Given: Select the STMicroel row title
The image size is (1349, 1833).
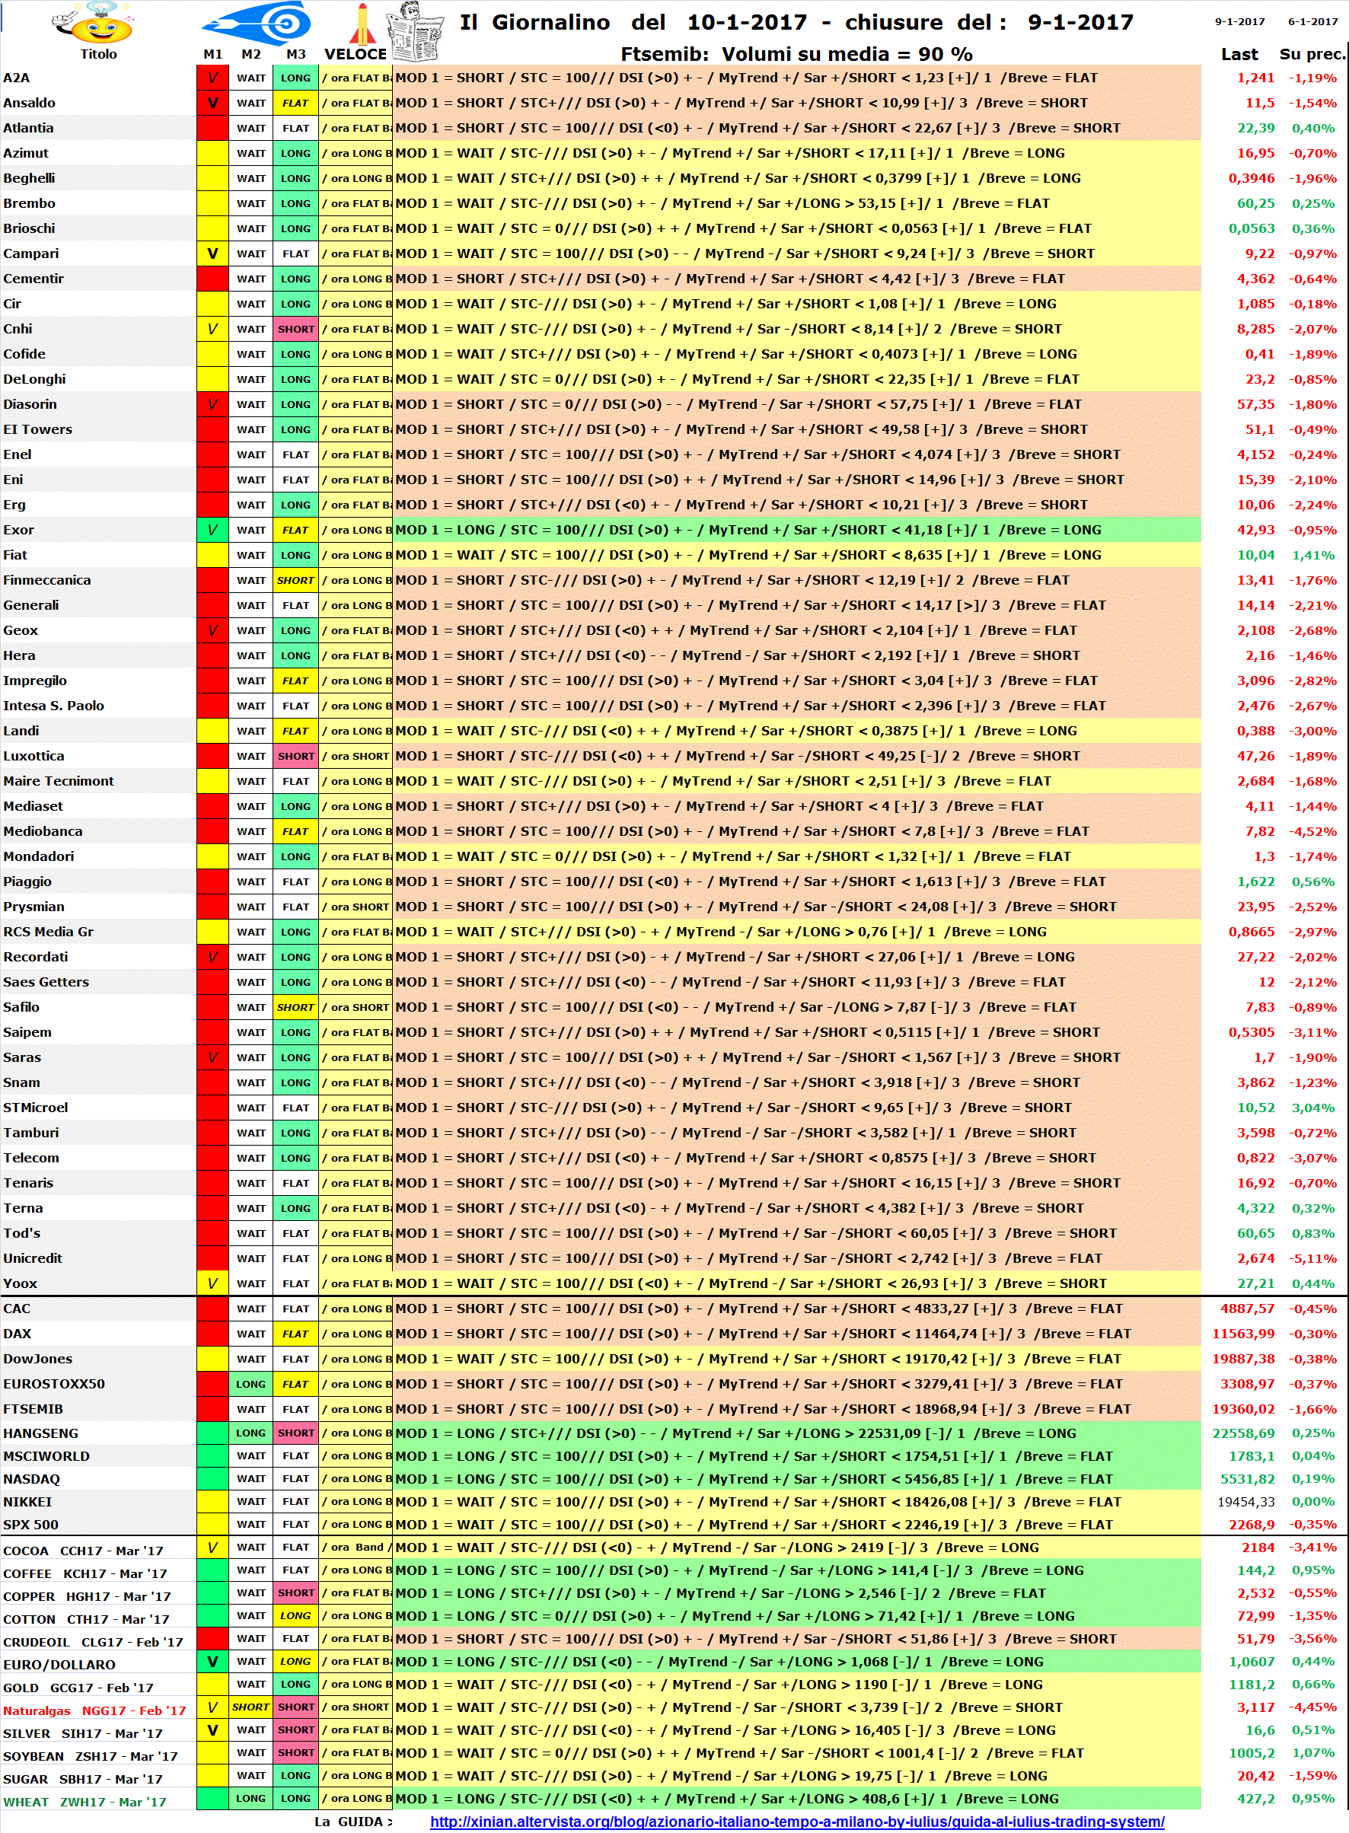Looking at the screenshot, I should click(x=35, y=1108).
